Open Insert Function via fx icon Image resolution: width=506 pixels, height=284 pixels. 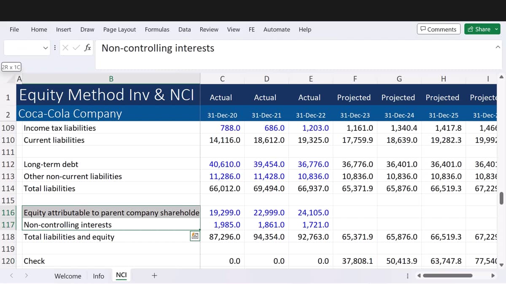click(88, 48)
